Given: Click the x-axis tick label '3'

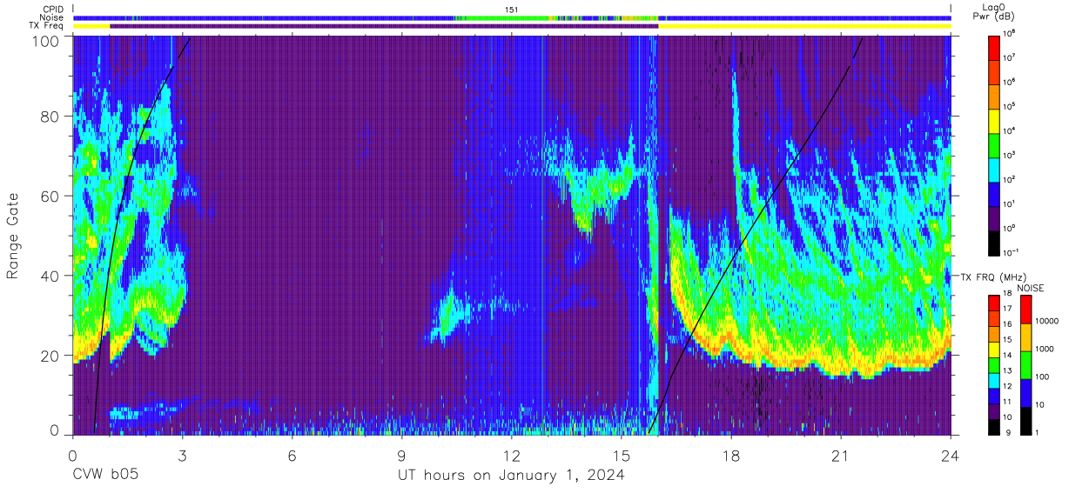Looking at the screenshot, I should point(183,455).
